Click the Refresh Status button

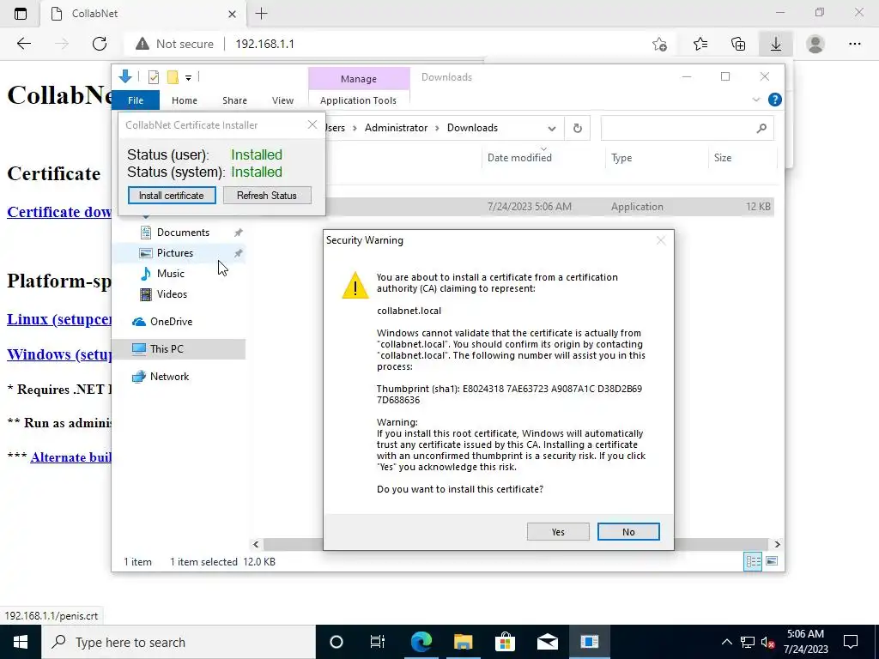267,195
